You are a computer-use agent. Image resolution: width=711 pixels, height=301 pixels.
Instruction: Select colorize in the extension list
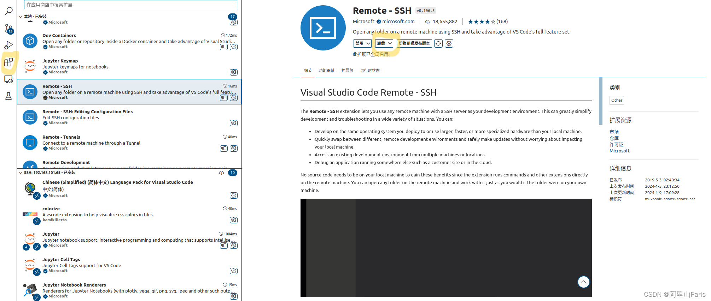click(129, 215)
